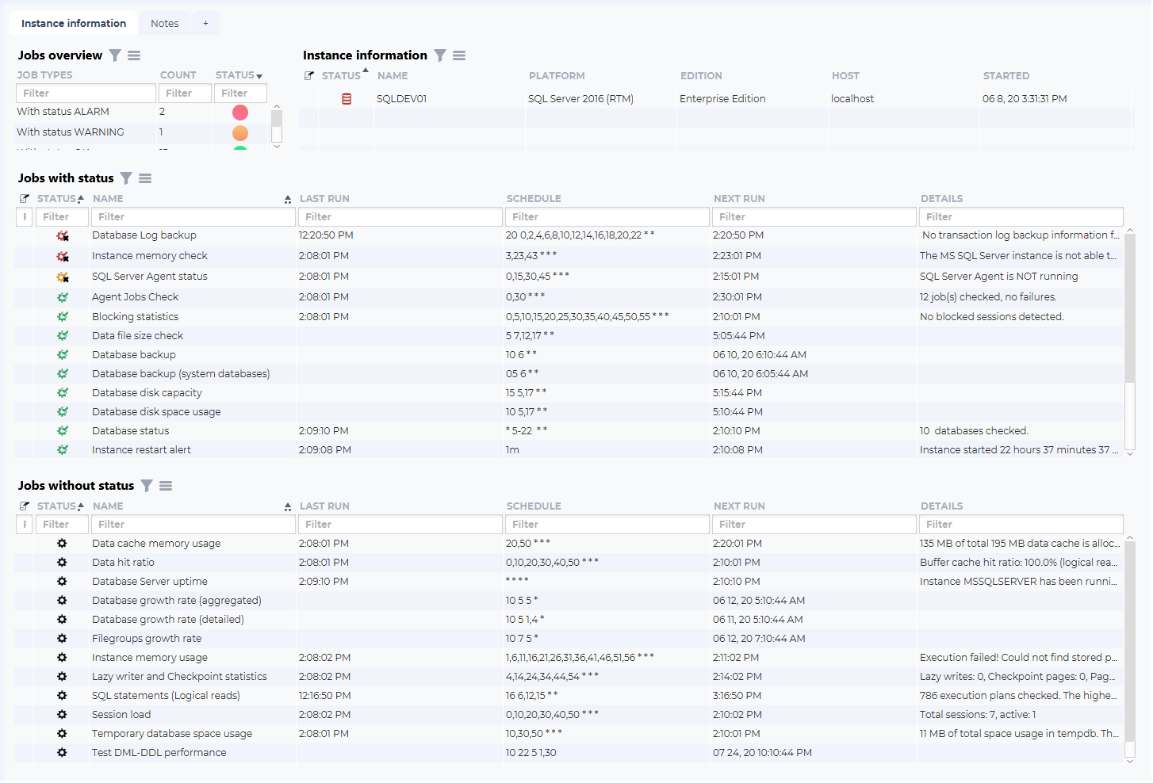
Task: Click the gear icon for Data hit ratio
Action: click(62, 563)
